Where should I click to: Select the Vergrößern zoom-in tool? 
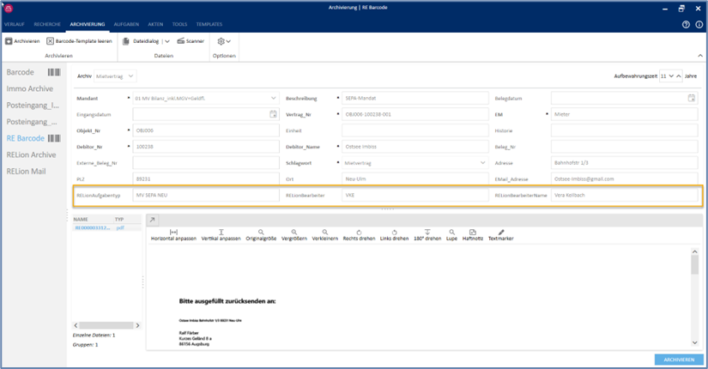[x=293, y=235]
